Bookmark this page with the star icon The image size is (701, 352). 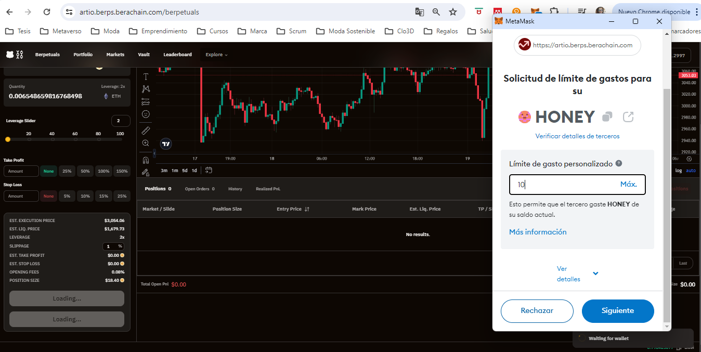pos(453,12)
